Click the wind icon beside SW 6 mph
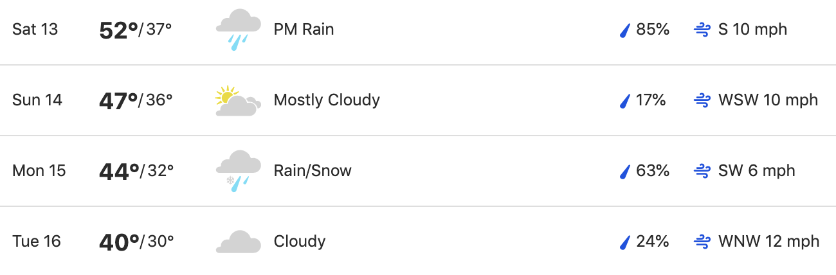Viewport: 836px width, 275px height. 702,171
